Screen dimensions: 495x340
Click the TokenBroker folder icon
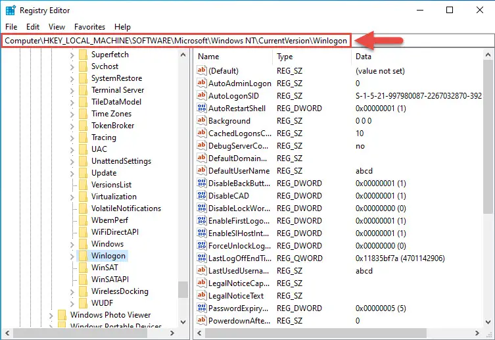(x=83, y=126)
